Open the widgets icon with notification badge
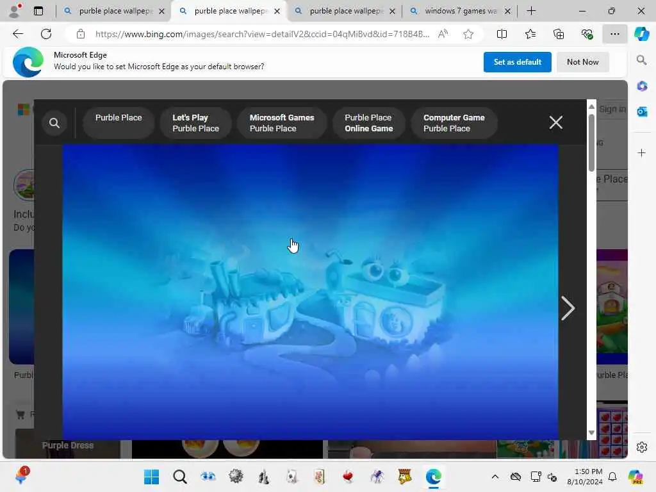The width and height of the screenshot is (656, 492). (21, 476)
